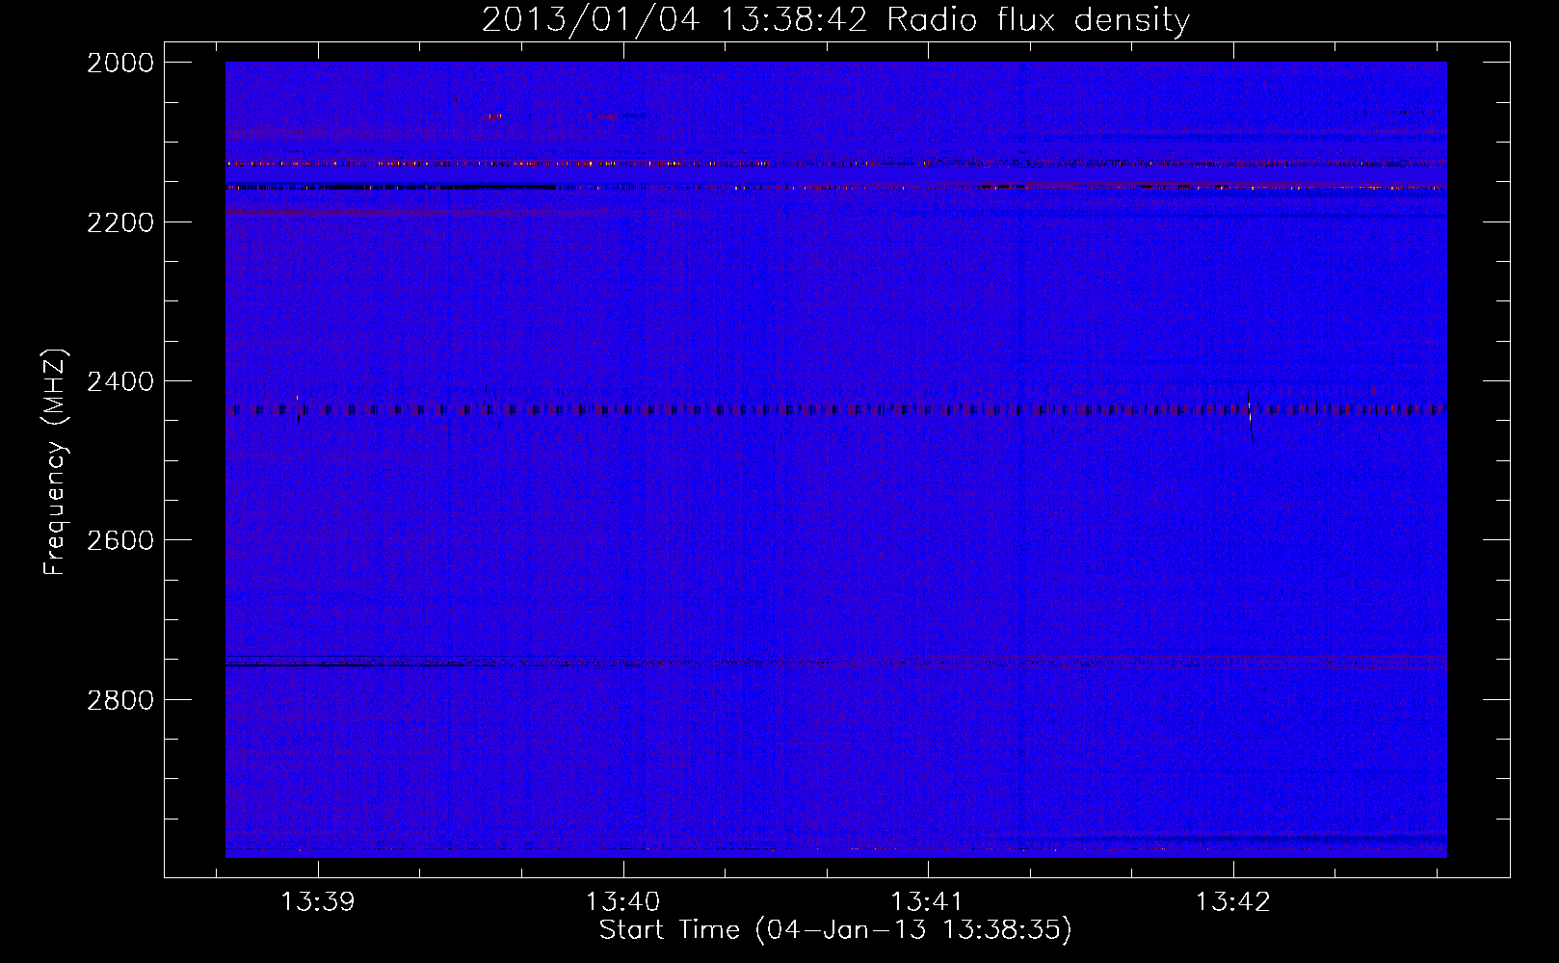Select the 13:39 time tick label
This screenshot has height=963, width=1559.
pos(317,902)
